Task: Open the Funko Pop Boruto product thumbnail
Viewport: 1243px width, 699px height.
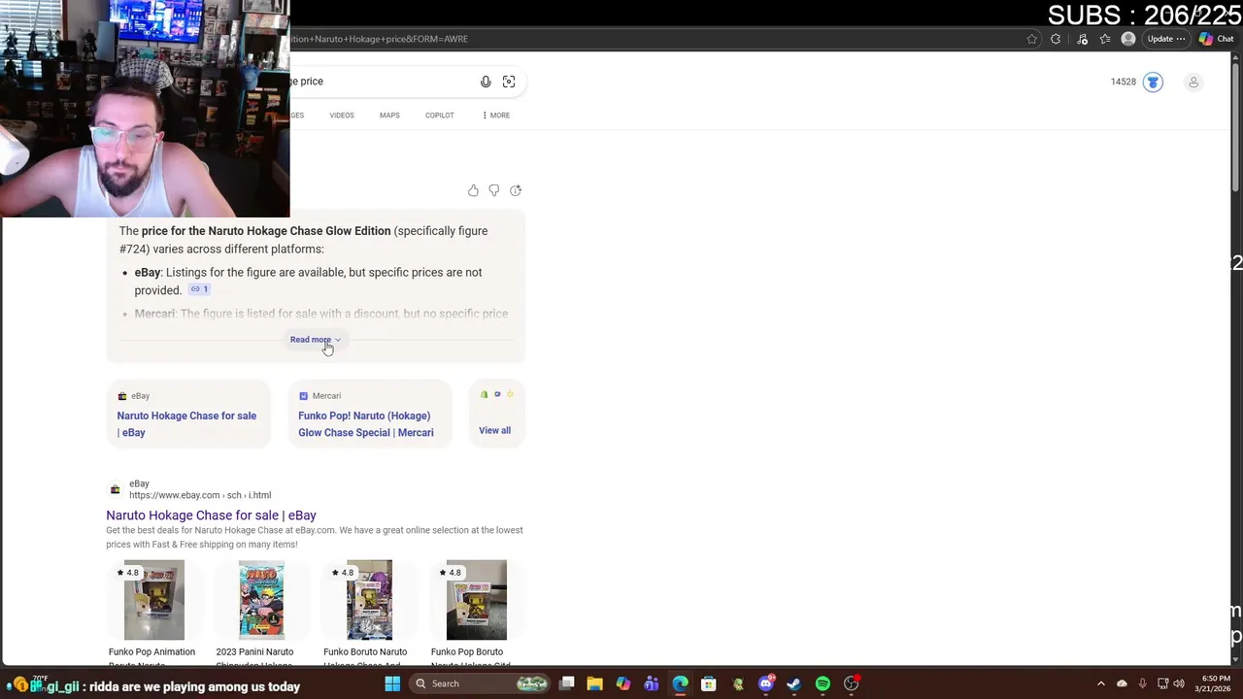Action: pyautogui.click(x=476, y=600)
